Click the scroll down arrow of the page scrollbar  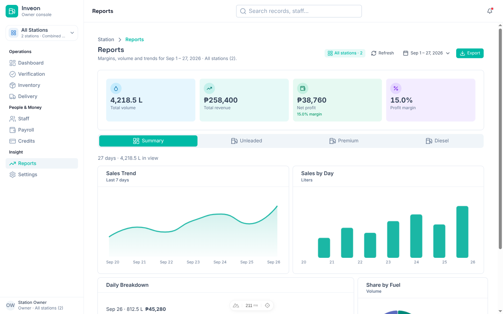[x=500, y=311]
